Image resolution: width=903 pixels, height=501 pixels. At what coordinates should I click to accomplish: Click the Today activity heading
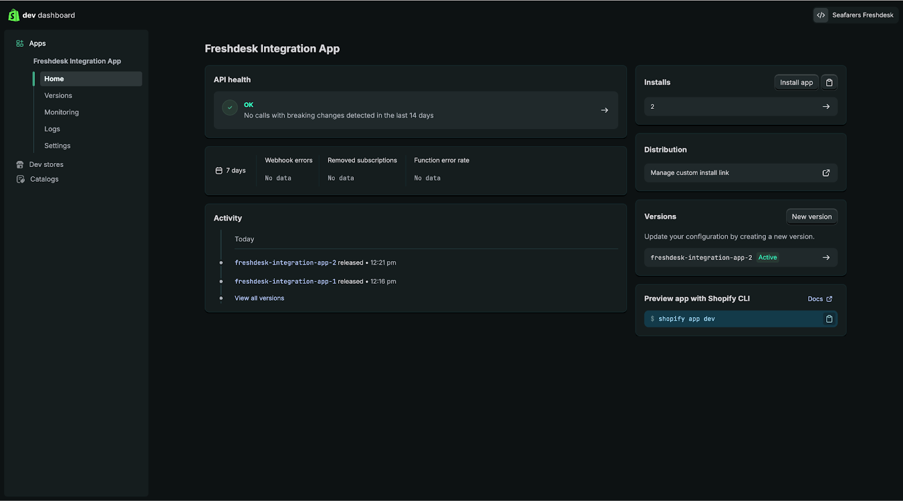[x=244, y=239]
